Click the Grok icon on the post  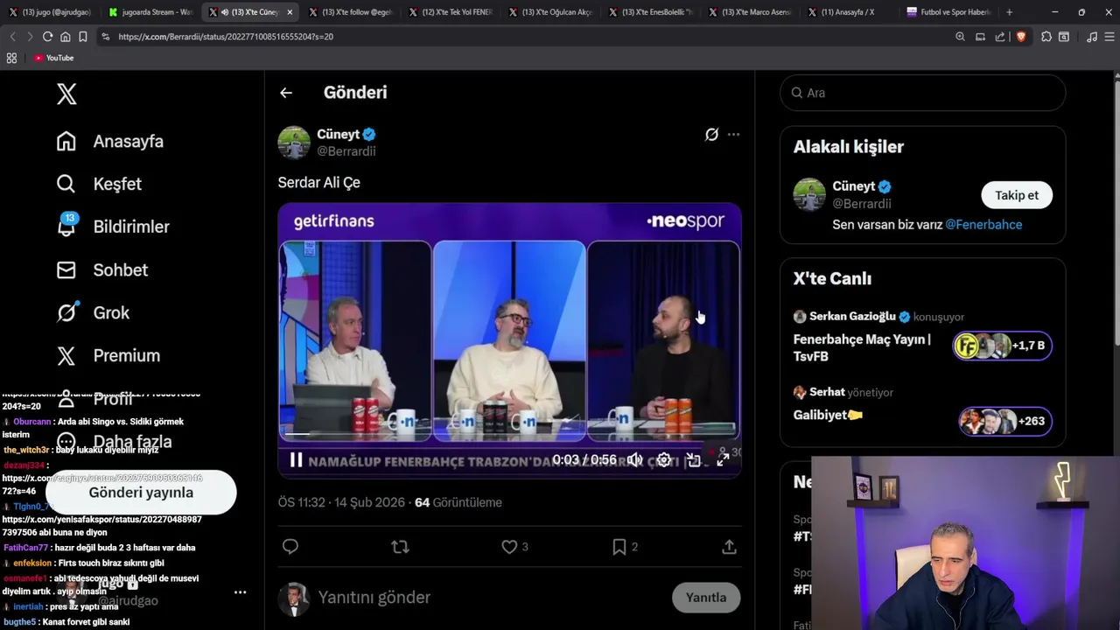[711, 134]
